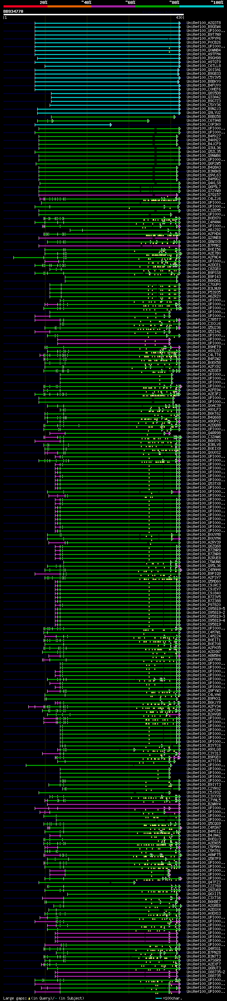
Task: Select hit label UniRef100_Q0WNB4
Action: [x=204, y=50]
